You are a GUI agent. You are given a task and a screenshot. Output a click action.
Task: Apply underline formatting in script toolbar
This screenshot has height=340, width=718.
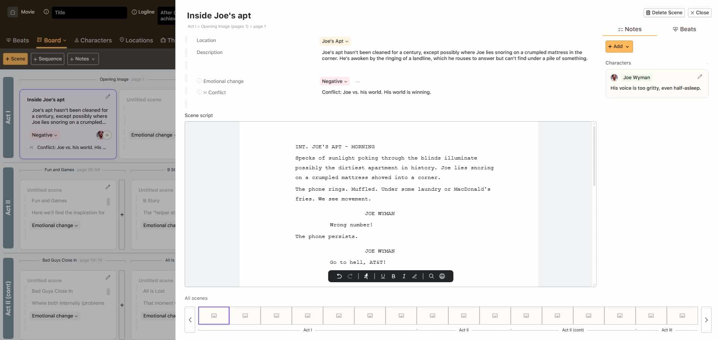(383, 276)
